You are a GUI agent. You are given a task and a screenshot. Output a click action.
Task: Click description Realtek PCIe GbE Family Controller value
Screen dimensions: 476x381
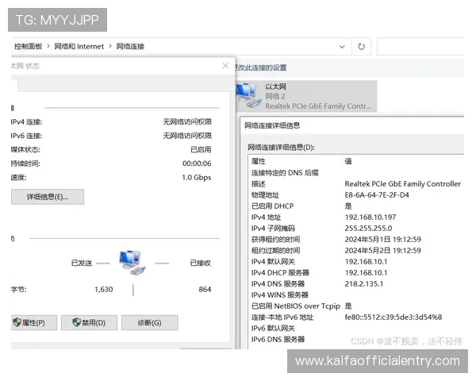coord(402,184)
